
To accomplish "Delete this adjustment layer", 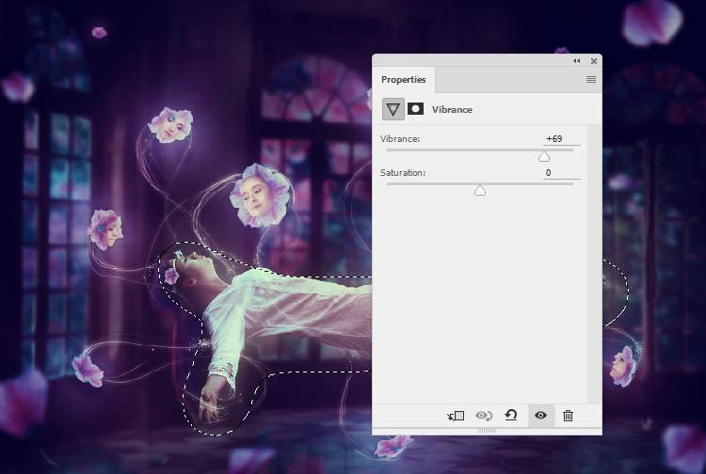I will point(568,416).
